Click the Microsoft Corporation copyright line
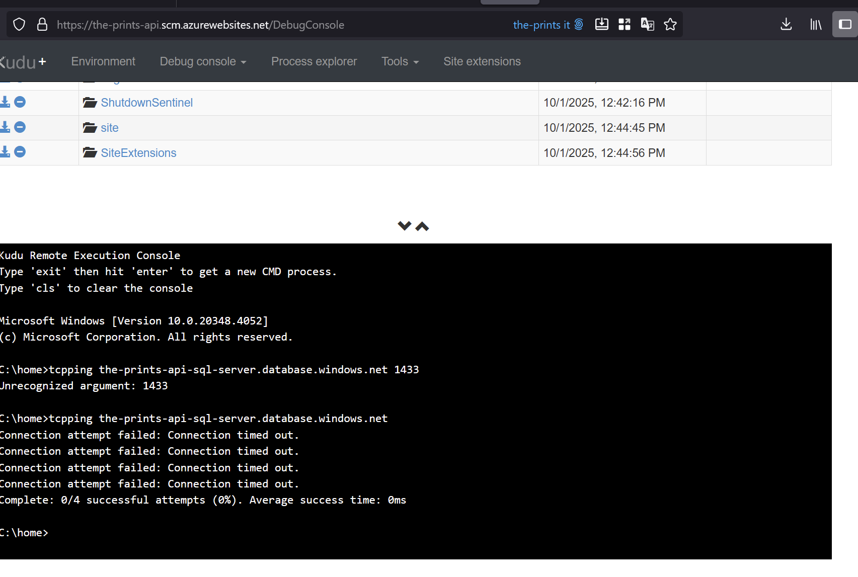 tap(146, 337)
